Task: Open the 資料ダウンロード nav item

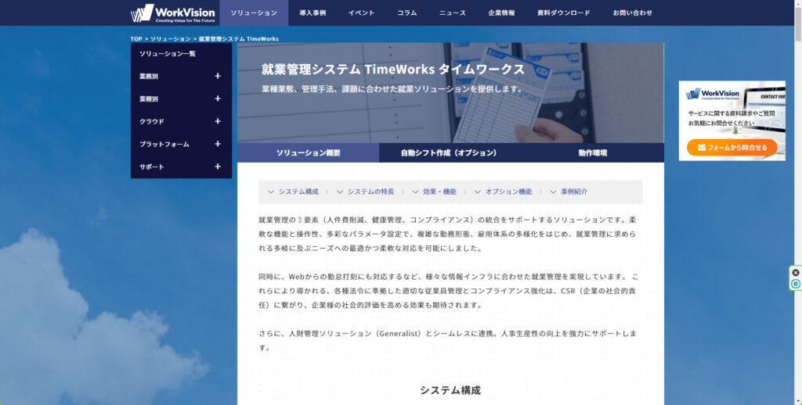Action: tap(564, 13)
